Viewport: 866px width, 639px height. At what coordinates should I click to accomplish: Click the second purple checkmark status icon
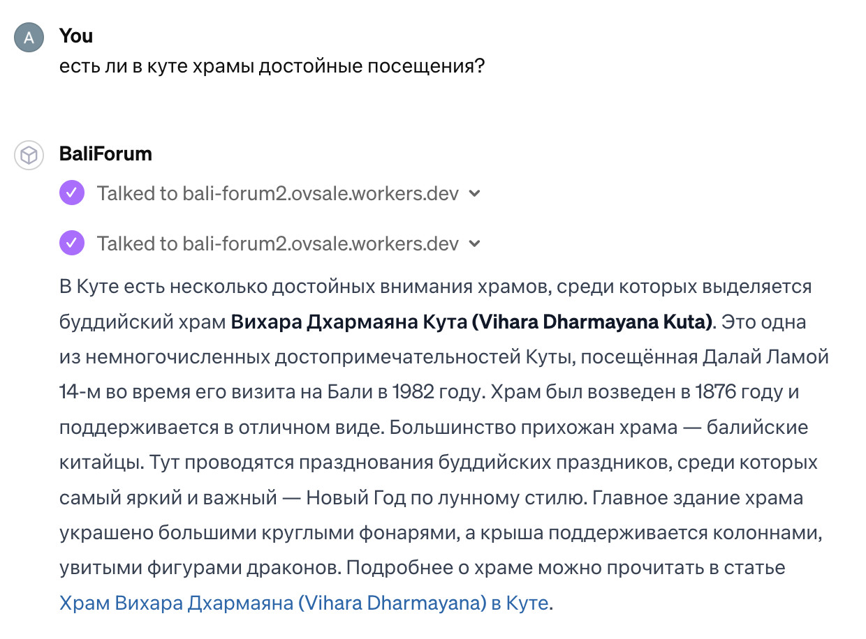coord(72,243)
